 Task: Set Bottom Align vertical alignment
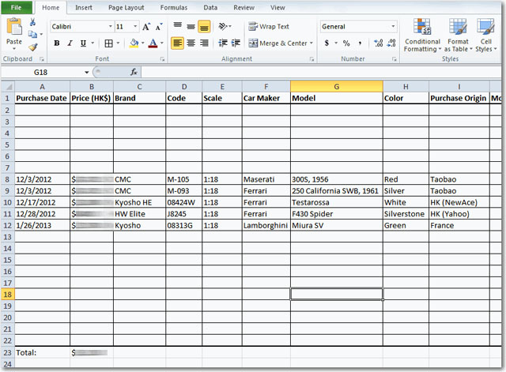204,27
